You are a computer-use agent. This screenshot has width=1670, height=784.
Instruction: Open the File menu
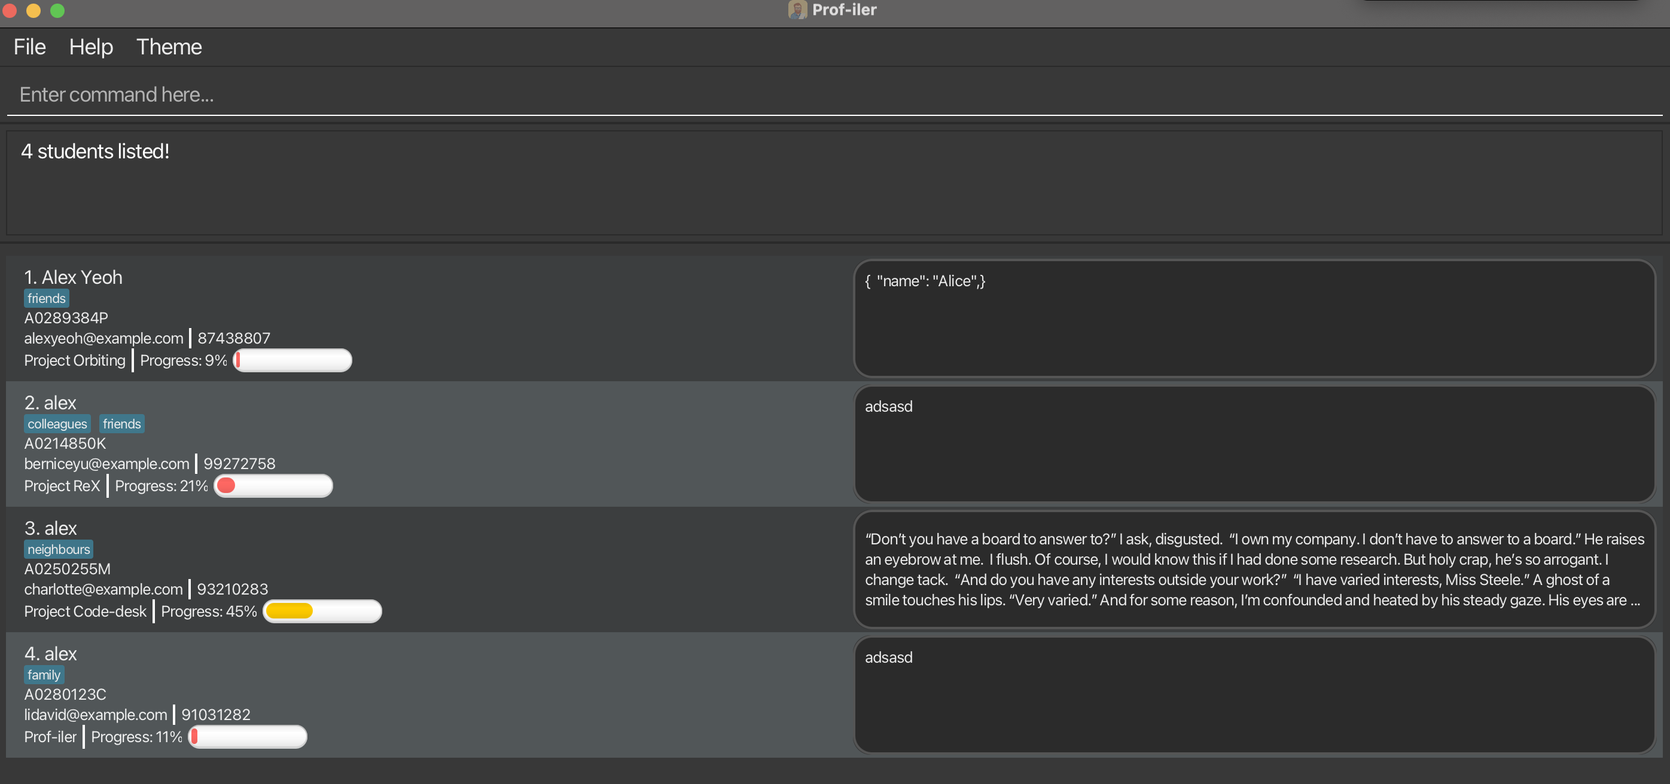click(x=30, y=47)
